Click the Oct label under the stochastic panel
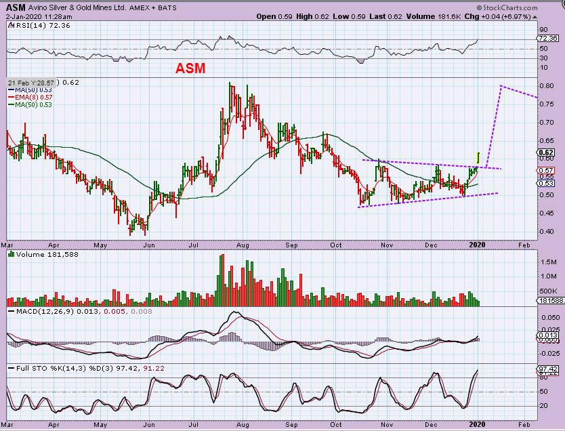The width and height of the screenshot is (565, 431). [336, 425]
